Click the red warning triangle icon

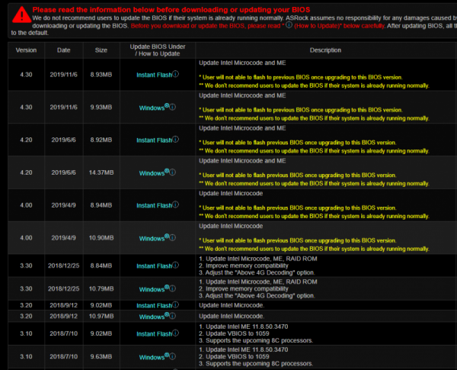click(x=22, y=15)
